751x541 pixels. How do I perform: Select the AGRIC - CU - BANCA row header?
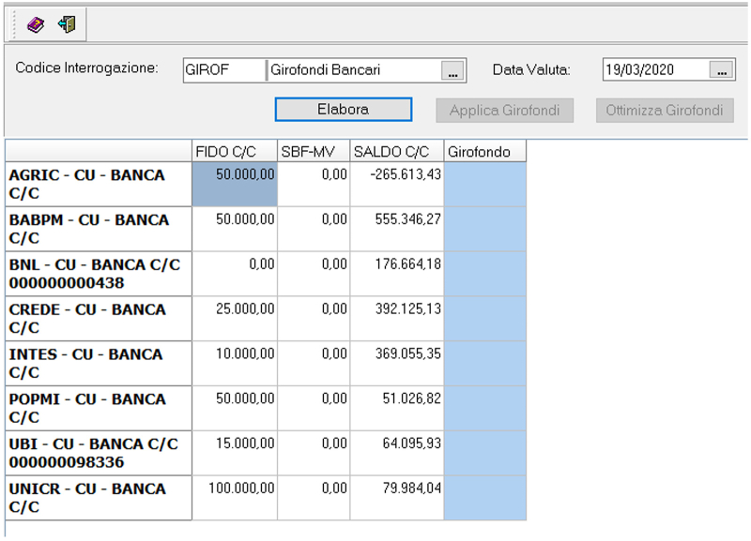(x=99, y=184)
